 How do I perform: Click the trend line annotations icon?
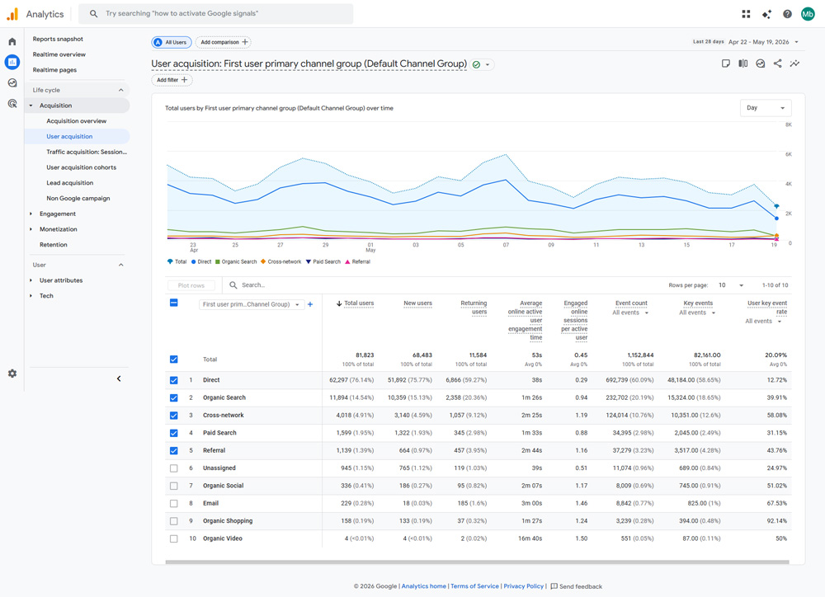tap(795, 63)
